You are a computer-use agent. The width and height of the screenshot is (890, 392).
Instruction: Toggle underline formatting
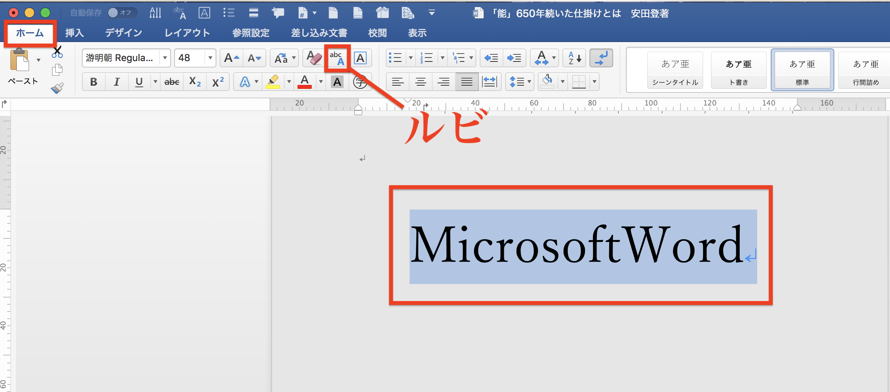click(x=139, y=82)
